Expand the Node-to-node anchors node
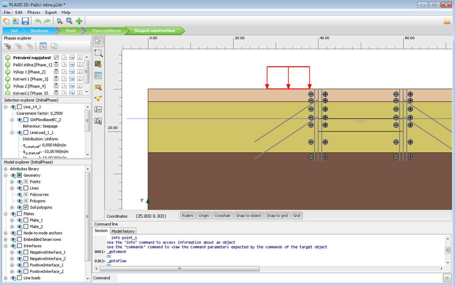Viewport: 455px width, 285px height. (x=5, y=233)
